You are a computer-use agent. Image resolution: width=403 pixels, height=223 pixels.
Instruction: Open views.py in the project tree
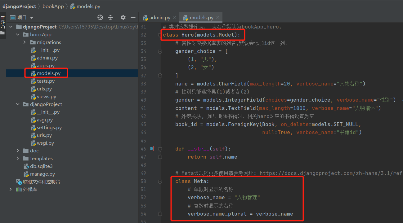(47, 97)
